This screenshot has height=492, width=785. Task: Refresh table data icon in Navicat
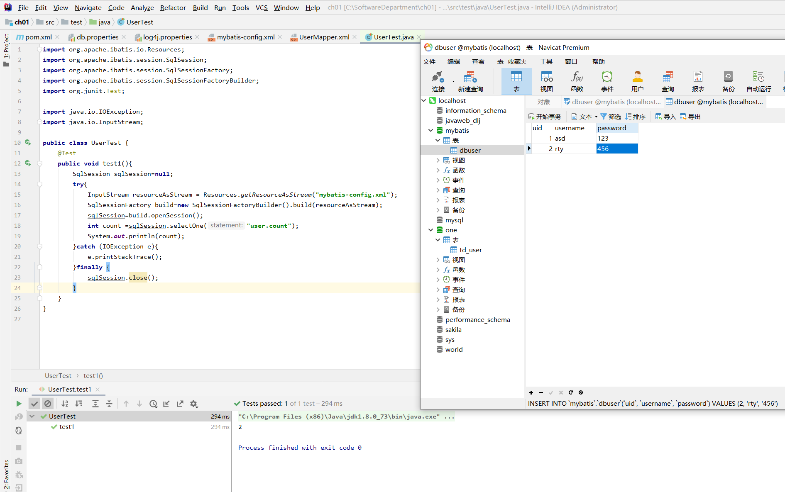[571, 392]
